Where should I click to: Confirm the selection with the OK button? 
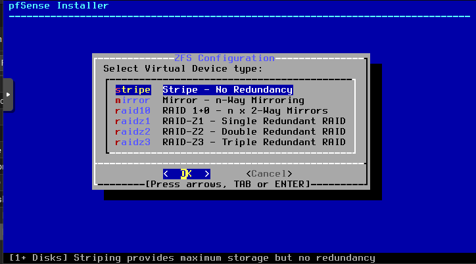click(187, 173)
